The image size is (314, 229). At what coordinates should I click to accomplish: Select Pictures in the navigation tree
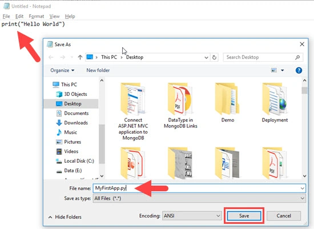(x=69, y=142)
